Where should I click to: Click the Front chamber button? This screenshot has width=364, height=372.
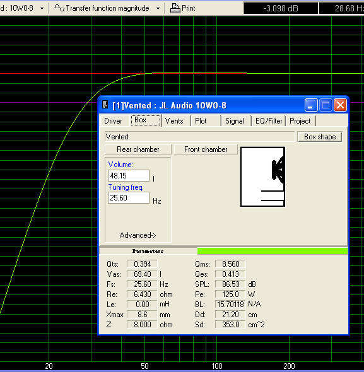206,149
